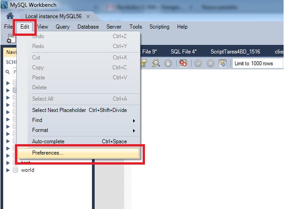Toggle the continue-on-error red icon
This screenshot has width=284, height=209.
(x=183, y=63)
